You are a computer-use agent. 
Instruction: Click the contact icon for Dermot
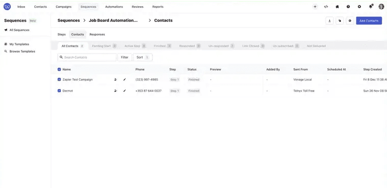tap(116, 91)
